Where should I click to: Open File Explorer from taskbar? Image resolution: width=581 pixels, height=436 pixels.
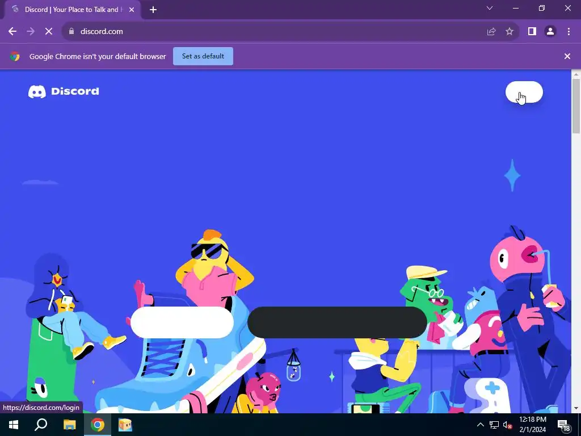(69, 425)
